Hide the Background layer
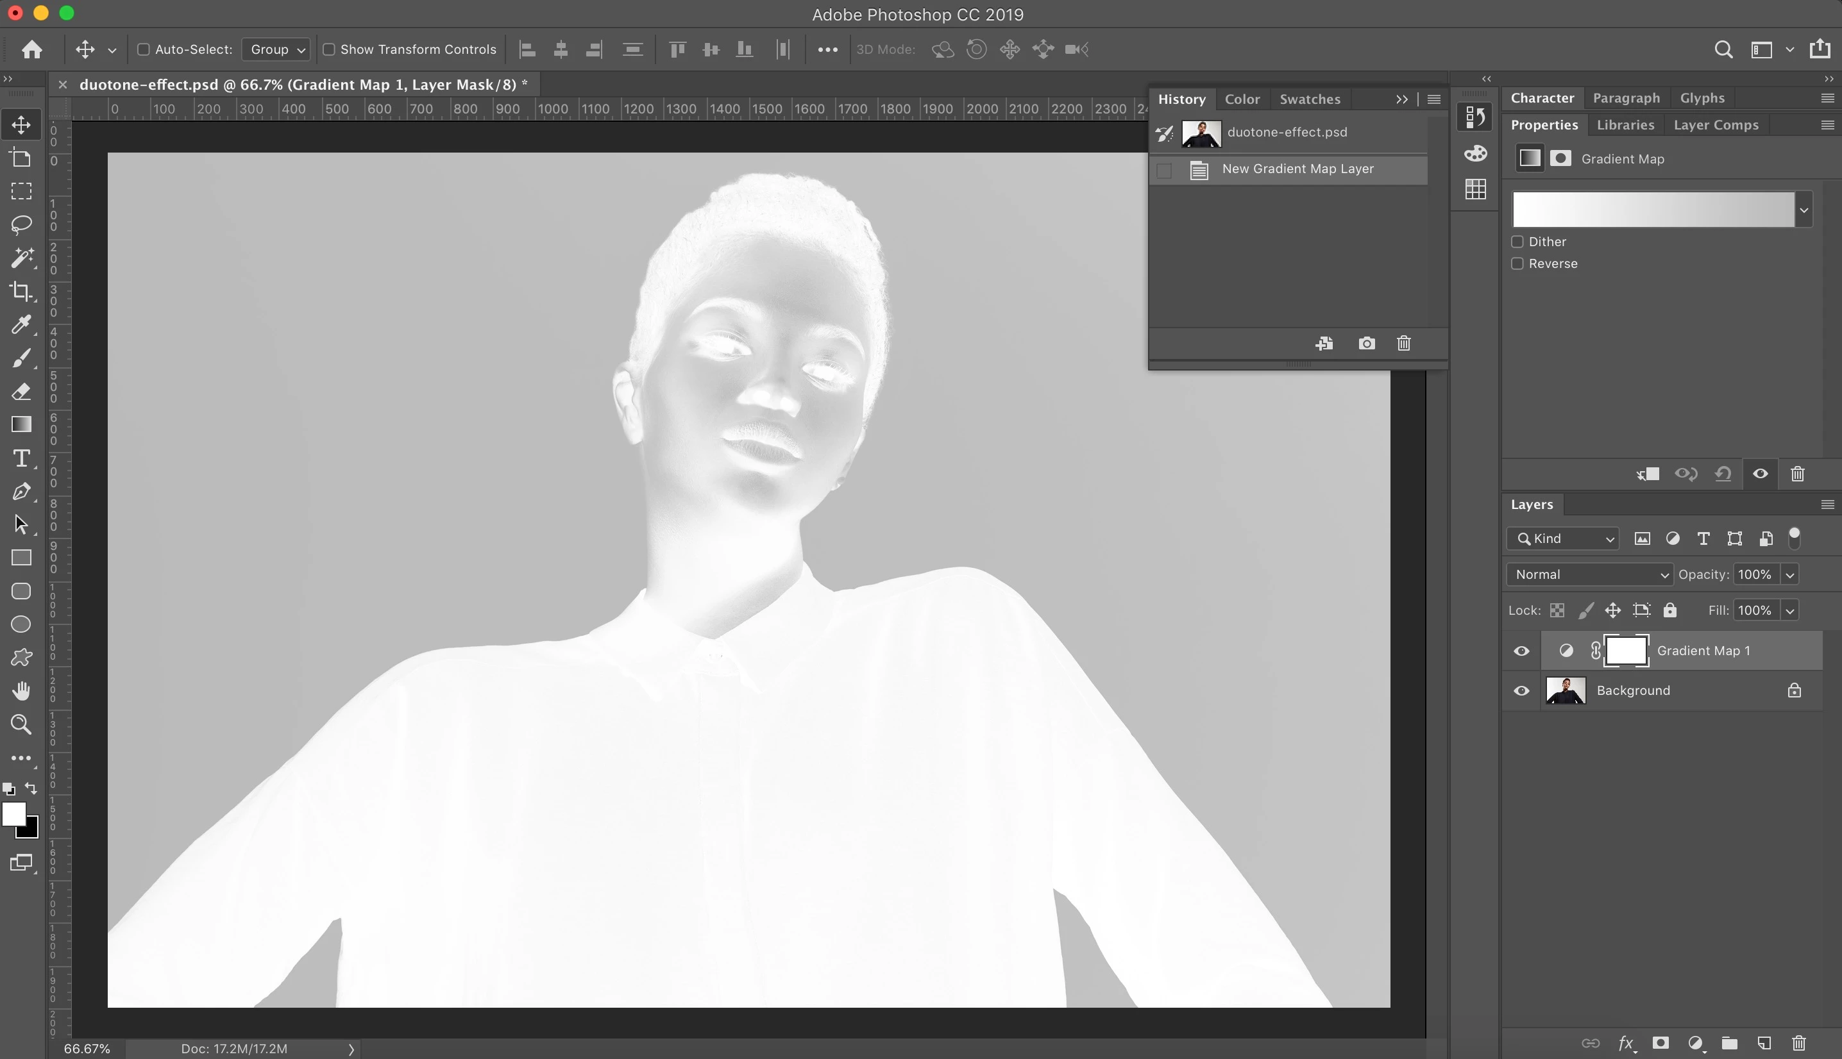This screenshot has width=1842, height=1059. [x=1521, y=691]
